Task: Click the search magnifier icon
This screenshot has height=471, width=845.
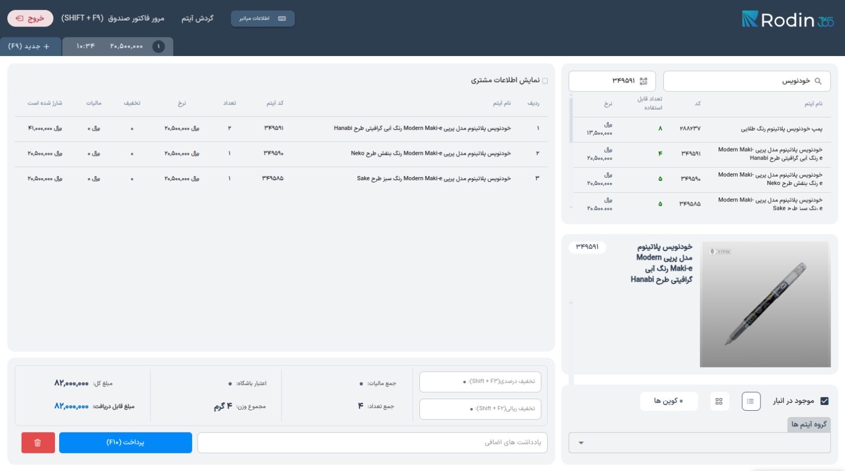Action: pyautogui.click(x=818, y=81)
